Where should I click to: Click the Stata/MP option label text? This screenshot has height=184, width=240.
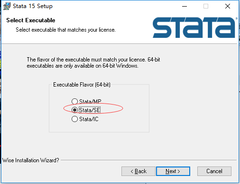coord(90,101)
